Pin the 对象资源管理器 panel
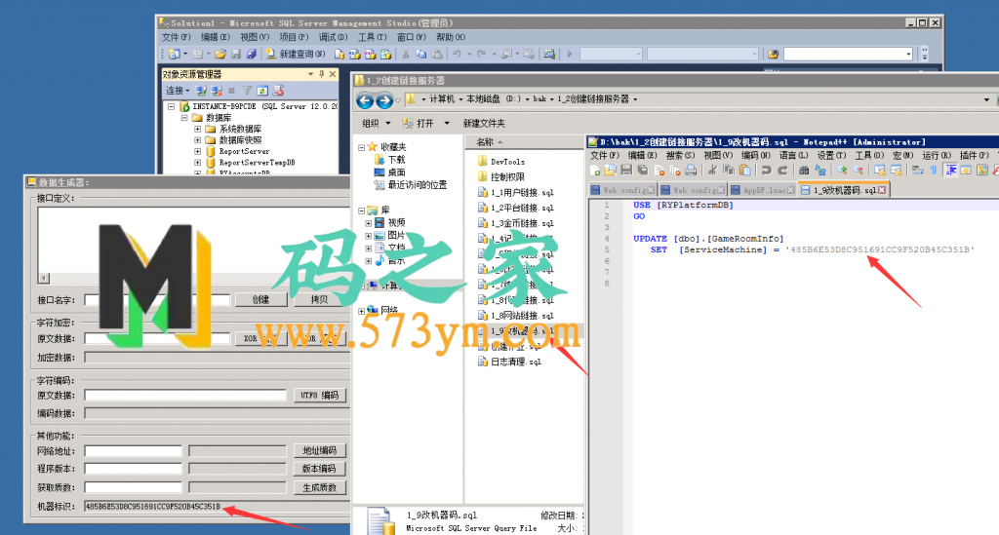This screenshot has width=999, height=535. point(322,74)
